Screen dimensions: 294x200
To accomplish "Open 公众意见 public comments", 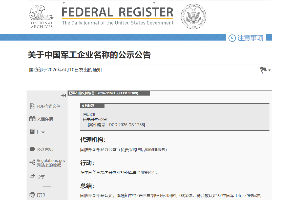I will coord(45,150).
